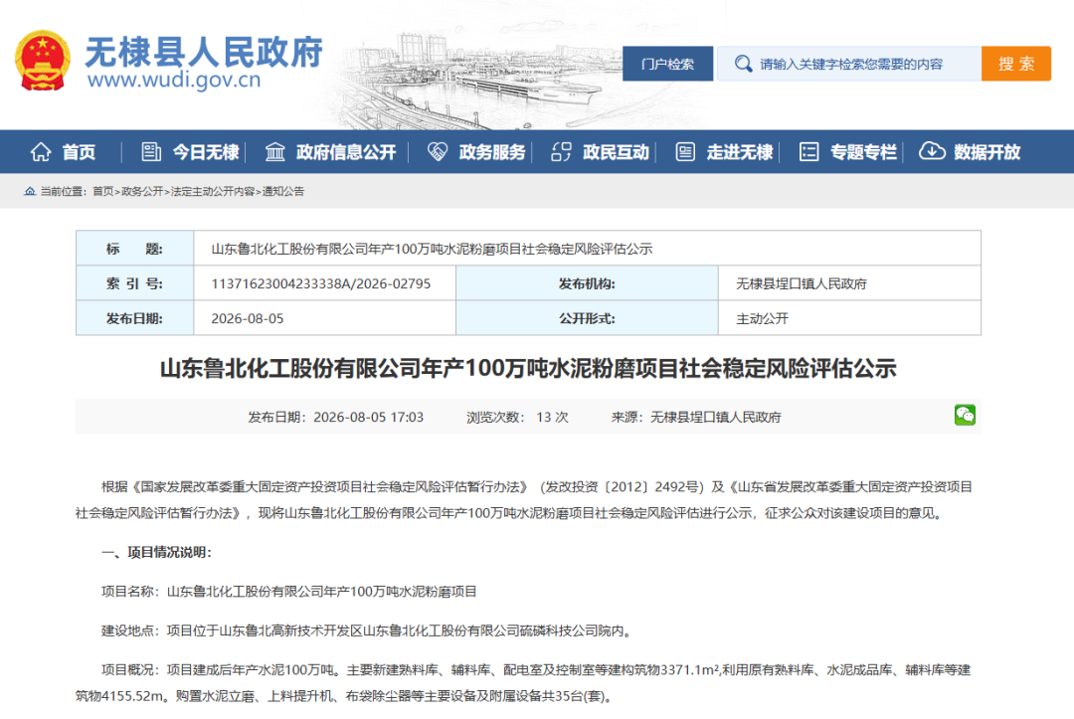This screenshot has height=719, width=1074.
Task: Share article via green WeChat icon
Action: pyautogui.click(x=965, y=415)
